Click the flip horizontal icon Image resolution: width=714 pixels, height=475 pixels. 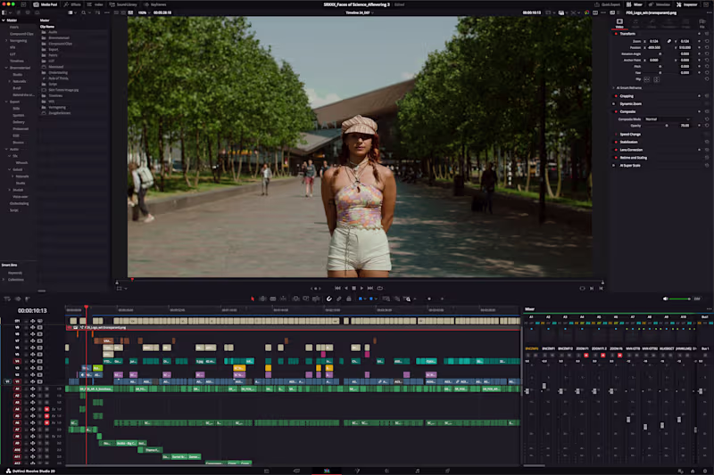pos(647,79)
